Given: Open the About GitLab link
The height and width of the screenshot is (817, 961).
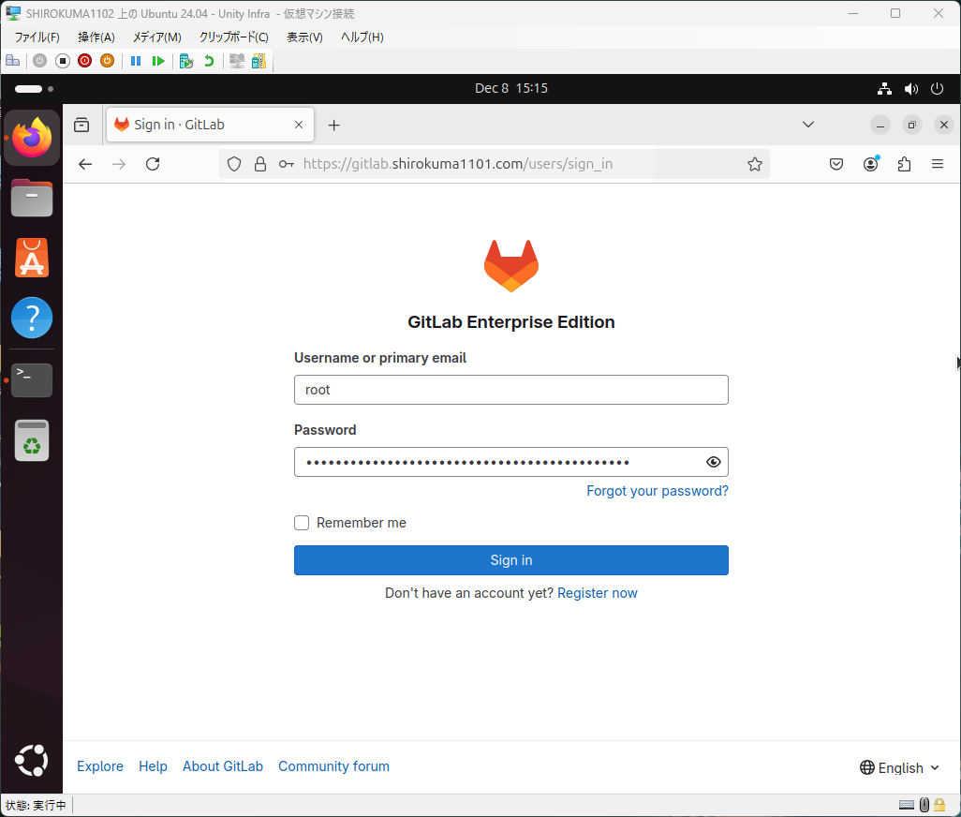Looking at the screenshot, I should coord(223,766).
